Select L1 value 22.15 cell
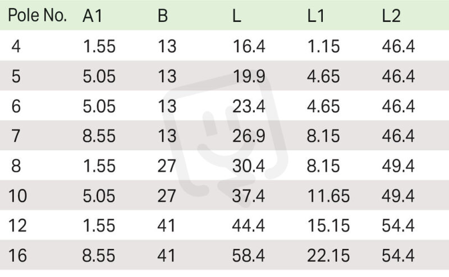 (328, 256)
